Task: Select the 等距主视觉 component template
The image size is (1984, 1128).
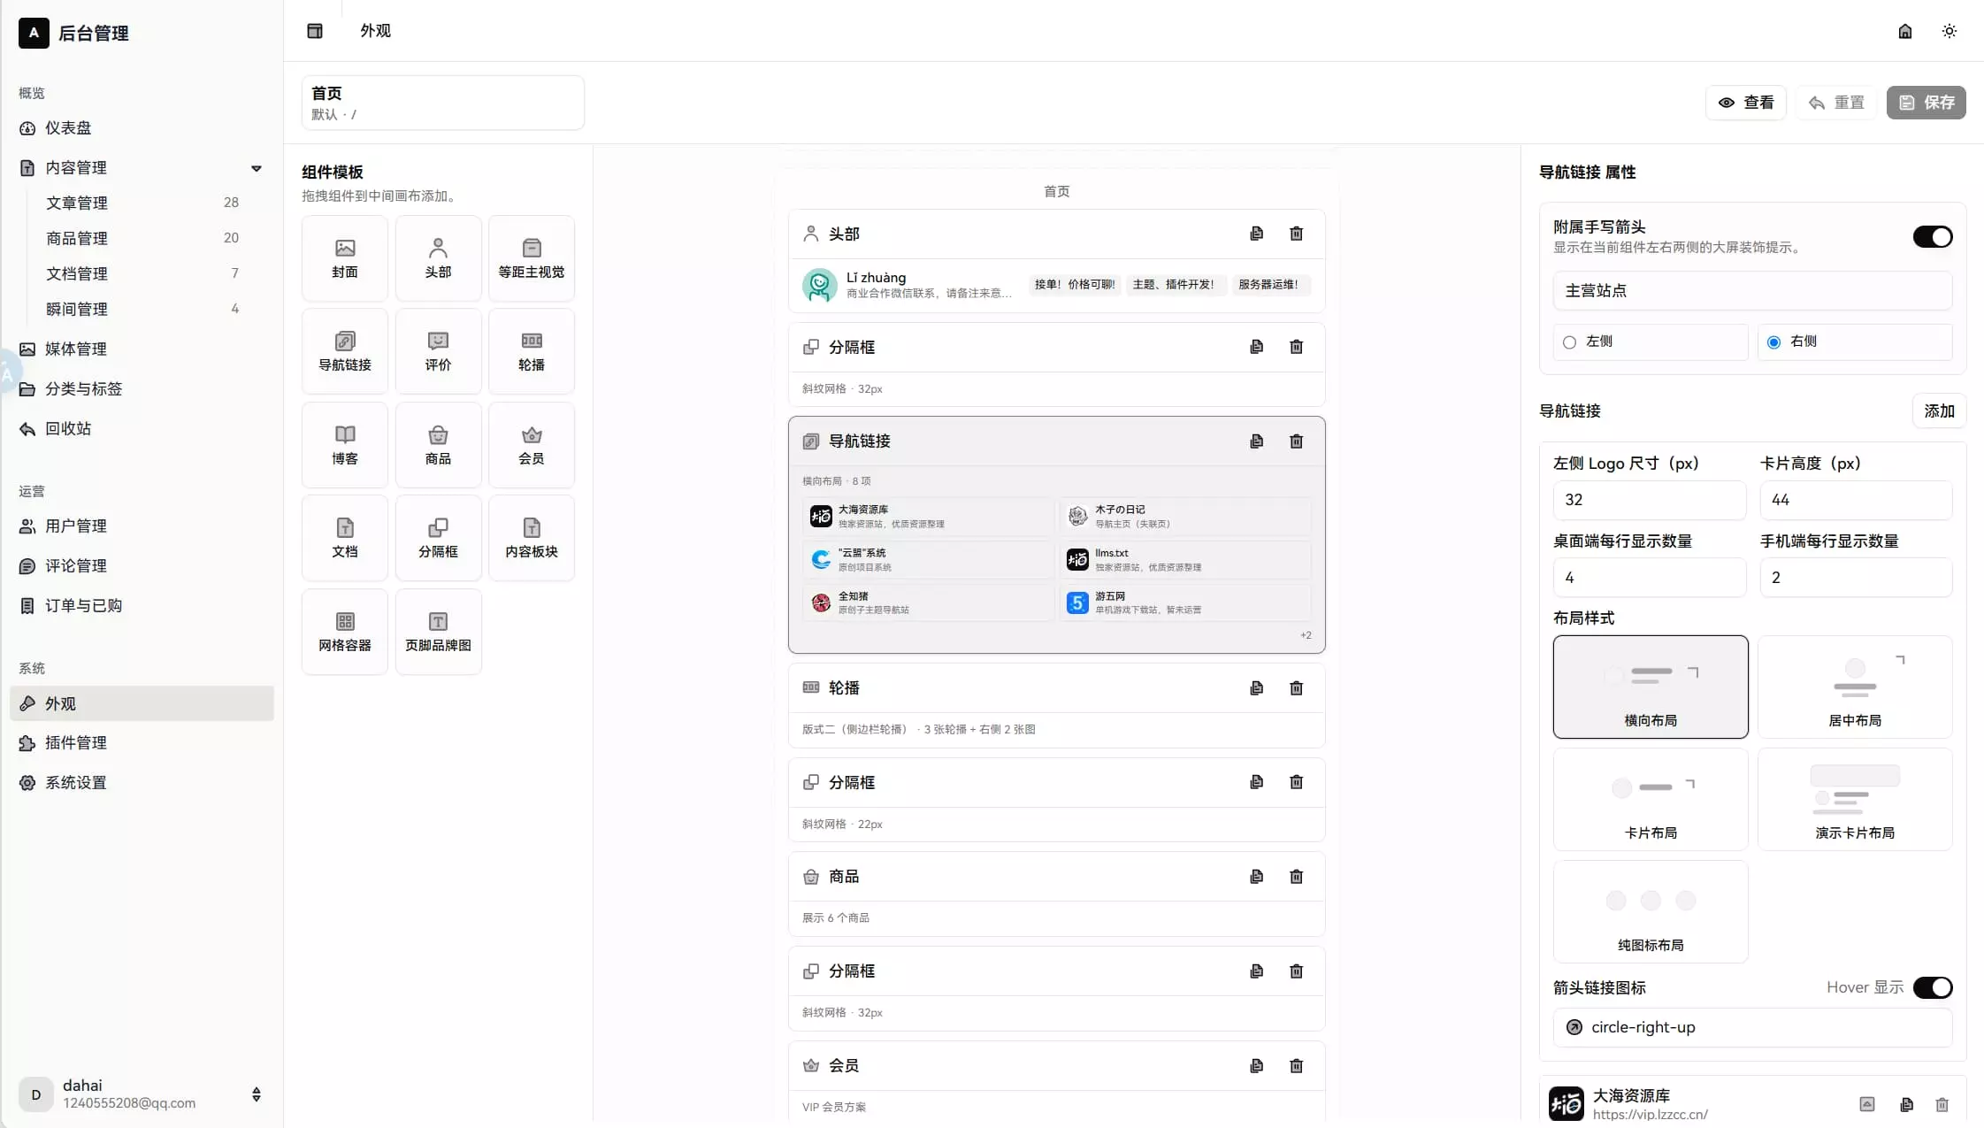Action: tap(532, 258)
